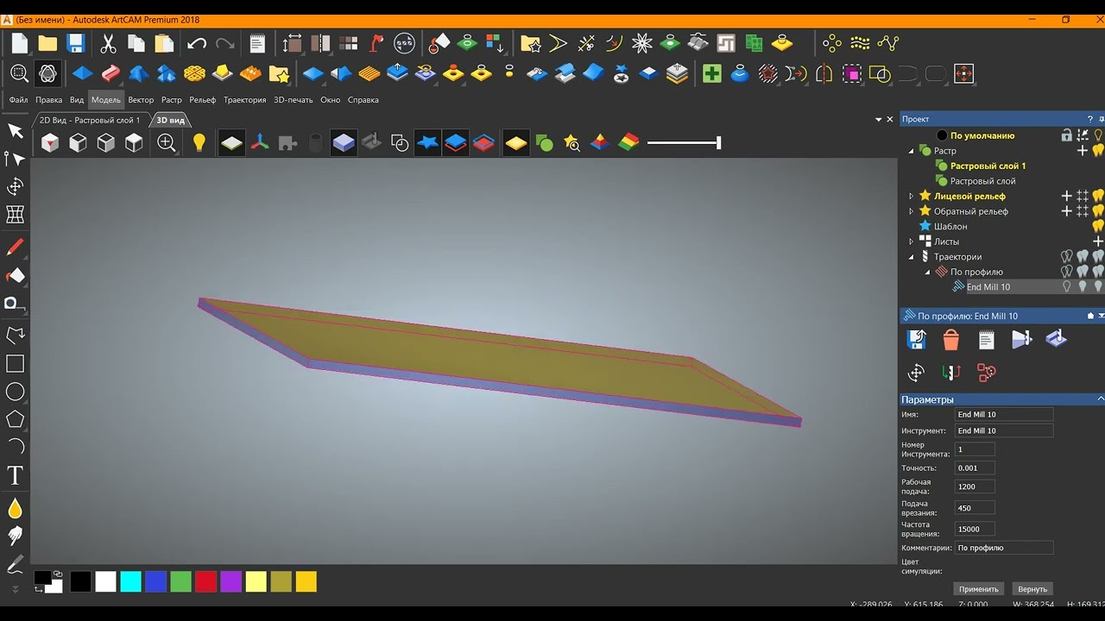Create a new model file
The height and width of the screenshot is (621, 1105).
tap(19, 43)
